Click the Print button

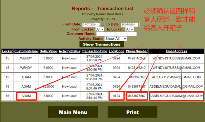click(133, 112)
